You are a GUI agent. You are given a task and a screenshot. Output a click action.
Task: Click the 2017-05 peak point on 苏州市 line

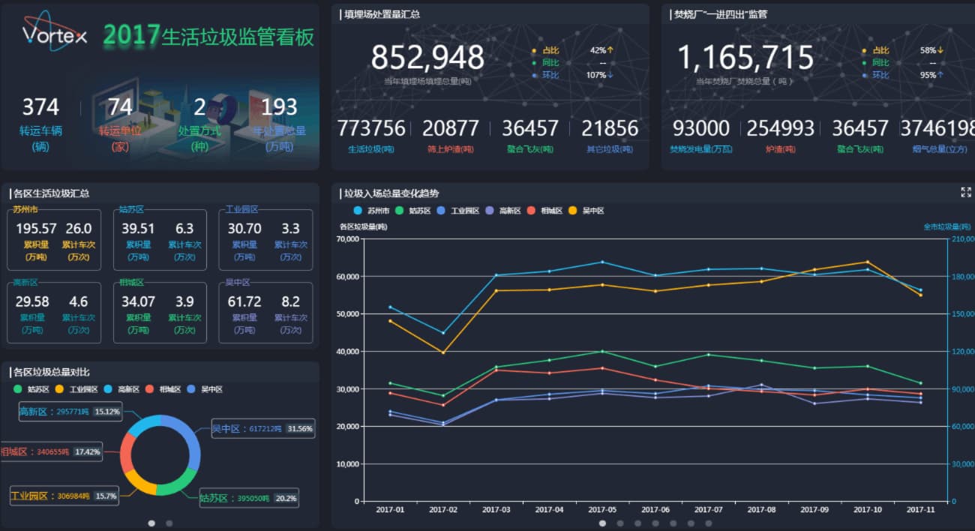coord(601,262)
